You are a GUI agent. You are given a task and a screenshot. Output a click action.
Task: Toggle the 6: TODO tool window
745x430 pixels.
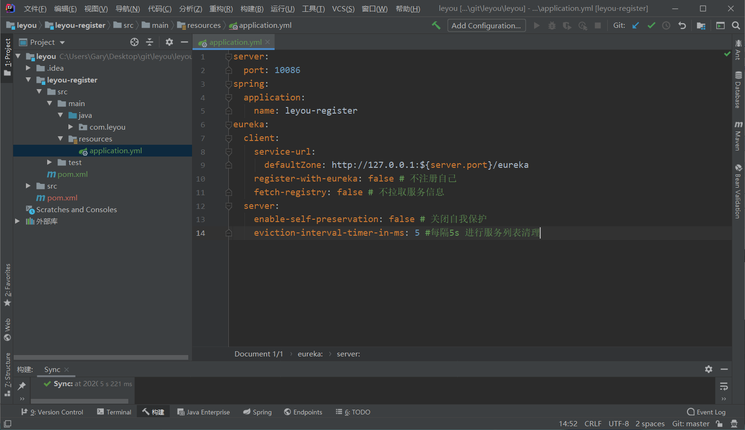(353, 412)
